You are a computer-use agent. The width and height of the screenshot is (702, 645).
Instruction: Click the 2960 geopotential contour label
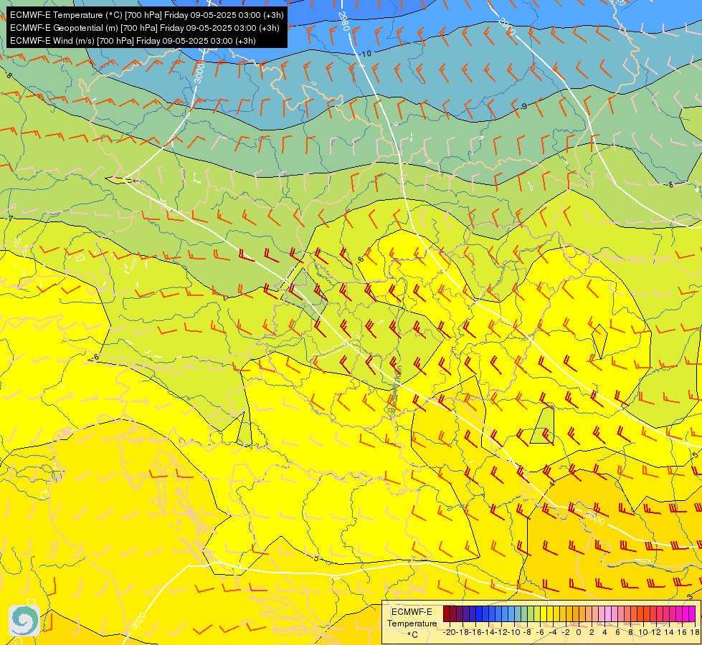pyautogui.click(x=506, y=27)
